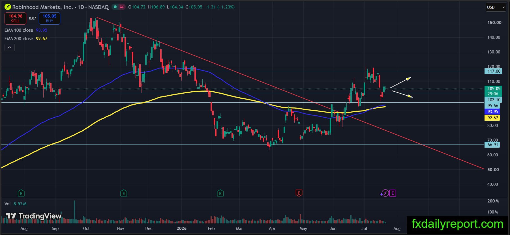The height and width of the screenshot is (235, 510).
Task: Open the earnings marker near November
Action: click(124, 193)
